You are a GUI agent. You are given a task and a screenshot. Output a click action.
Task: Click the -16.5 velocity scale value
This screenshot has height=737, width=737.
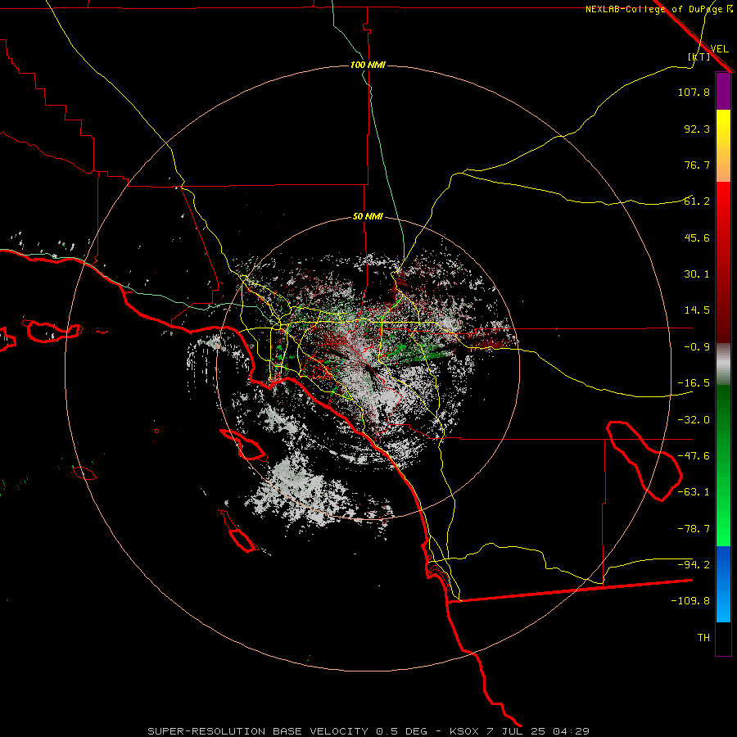click(x=694, y=383)
